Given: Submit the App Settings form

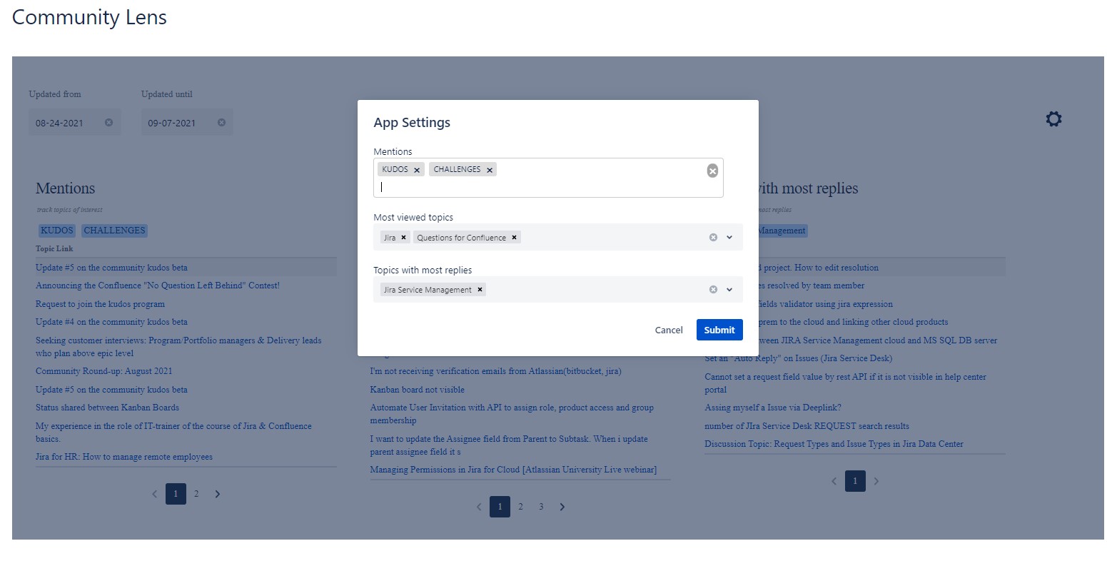Looking at the screenshot, I should tap(719, 330).
